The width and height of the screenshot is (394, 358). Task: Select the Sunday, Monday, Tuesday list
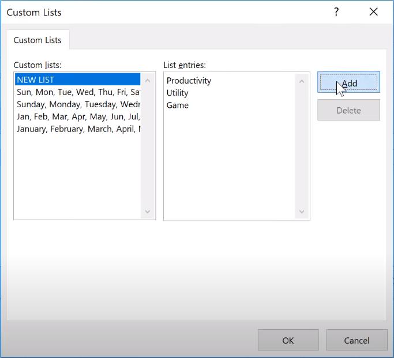point(78,104)
